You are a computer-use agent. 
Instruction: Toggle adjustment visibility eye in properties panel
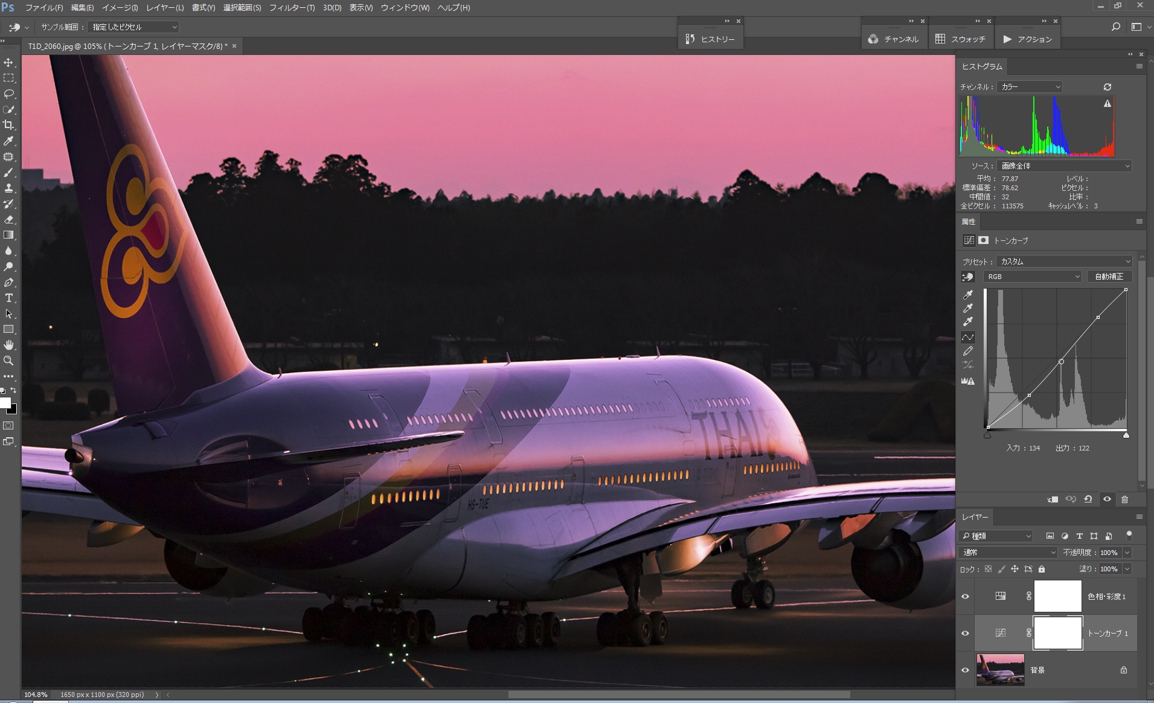[x=1107, y=499]
